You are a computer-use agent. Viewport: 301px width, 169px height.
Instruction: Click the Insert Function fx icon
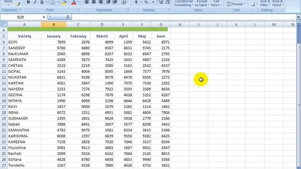point(68,17)
